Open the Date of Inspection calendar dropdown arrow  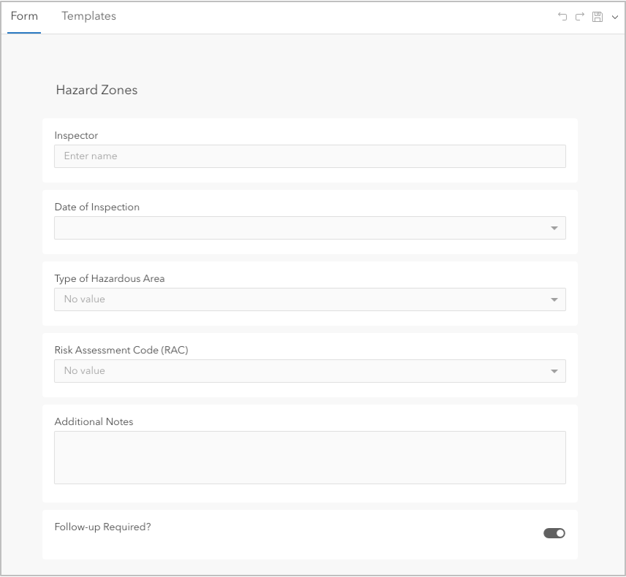[x=554, y=228]
